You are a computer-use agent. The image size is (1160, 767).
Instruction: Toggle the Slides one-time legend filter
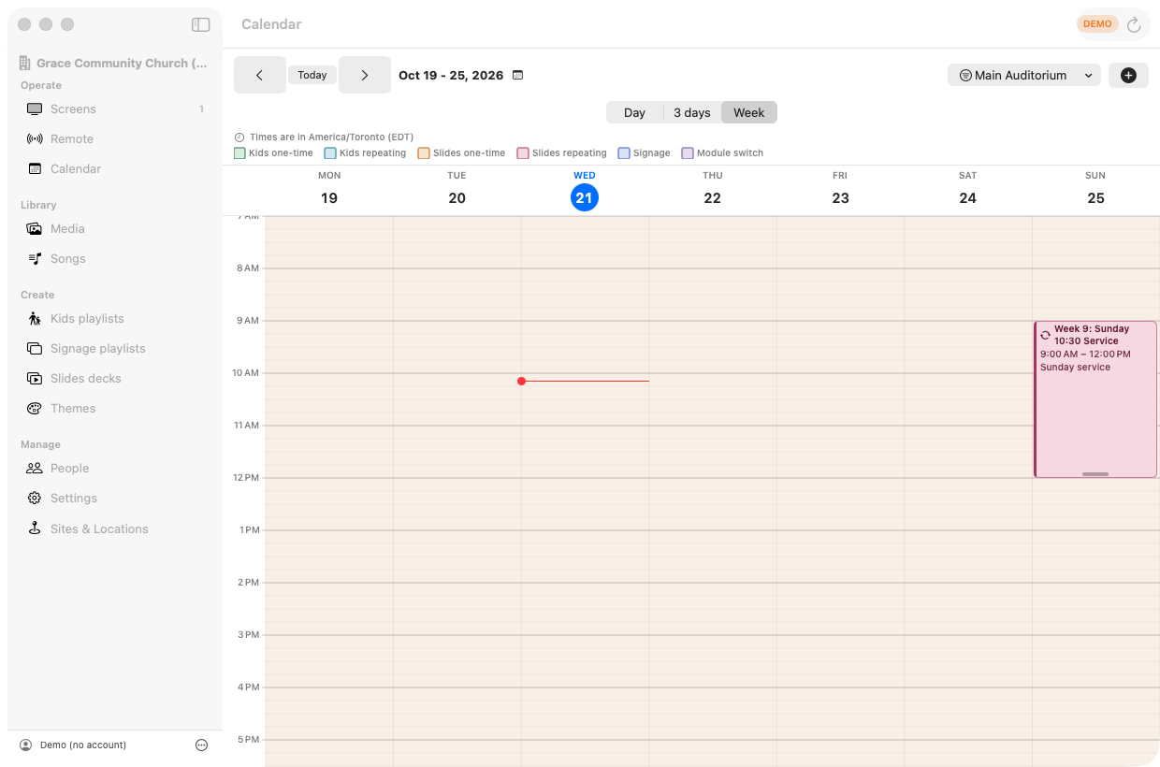coord(461,152)
